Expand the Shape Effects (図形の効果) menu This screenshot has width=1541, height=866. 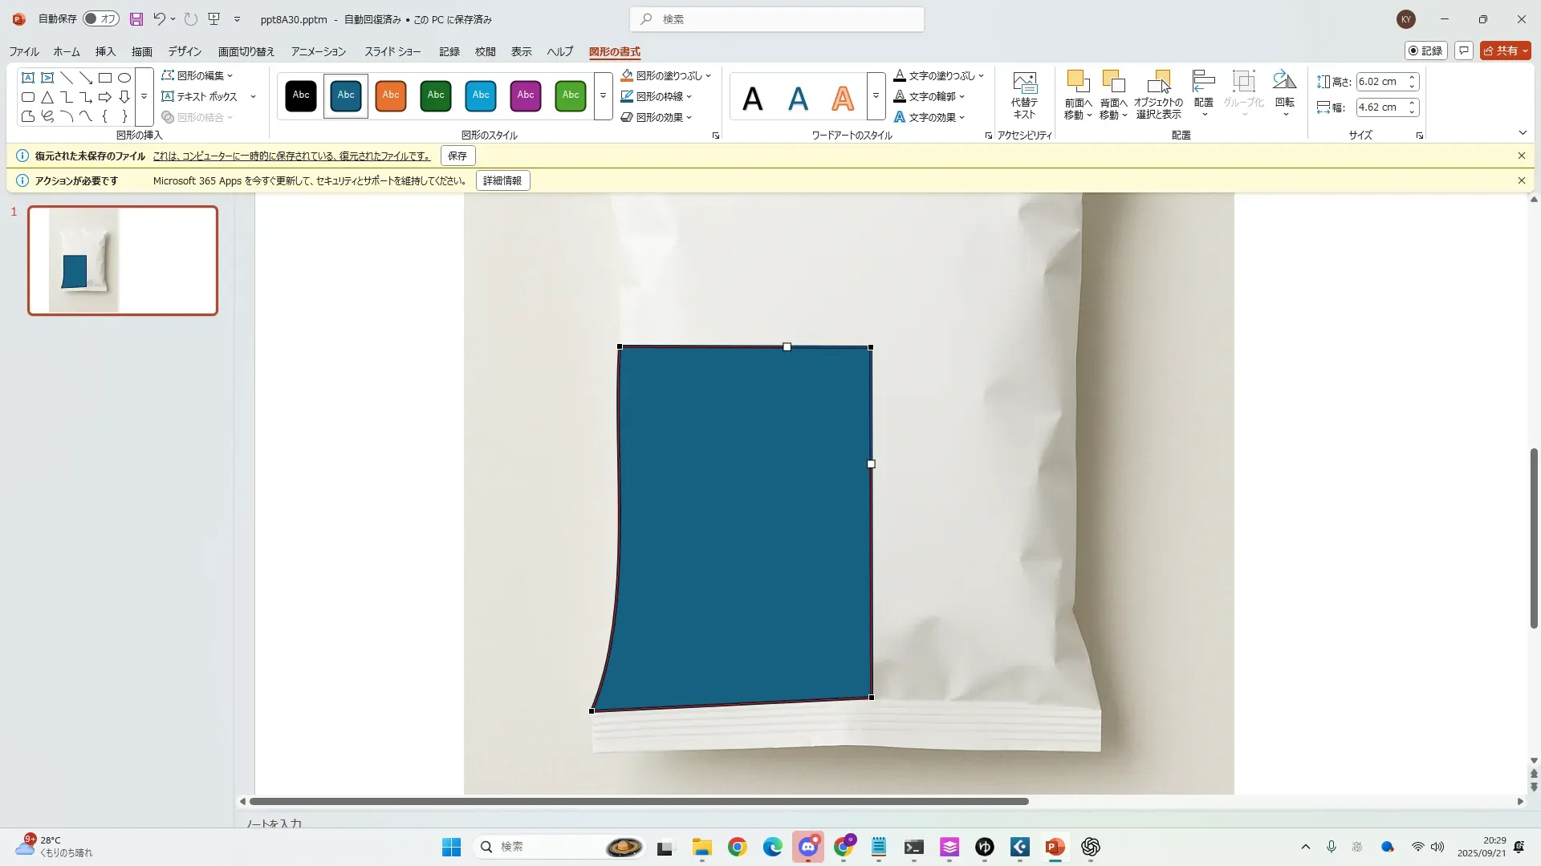[658, 117]
